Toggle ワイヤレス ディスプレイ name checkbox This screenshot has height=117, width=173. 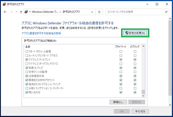pyautogui.click(x=27, y=60)
